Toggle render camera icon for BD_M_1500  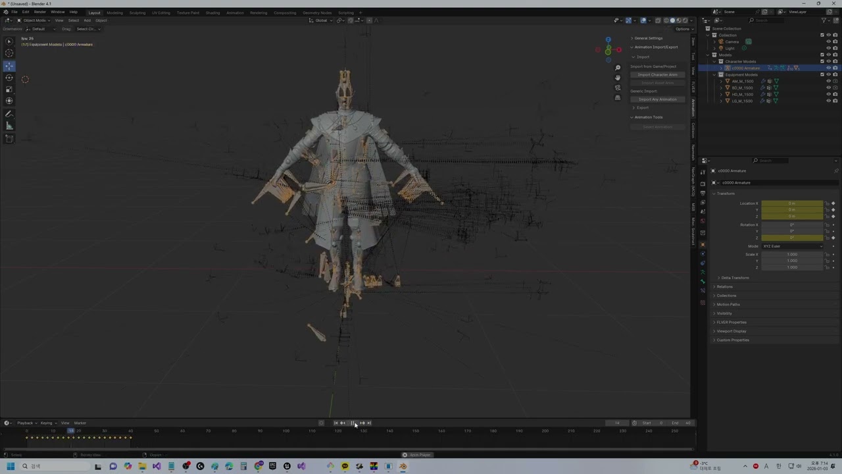pos(835,88)
